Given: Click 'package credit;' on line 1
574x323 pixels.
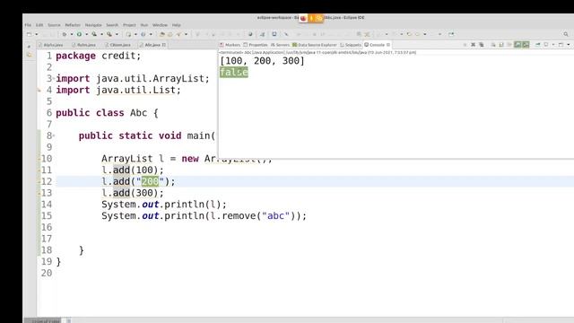Looking at the screenshot, I should point(98,56).
